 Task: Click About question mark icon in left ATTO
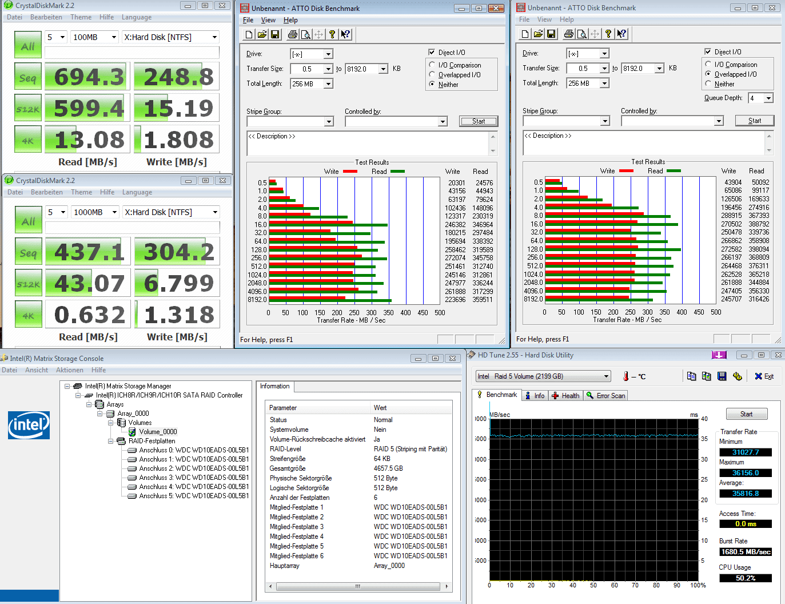[x=332, y=34]
